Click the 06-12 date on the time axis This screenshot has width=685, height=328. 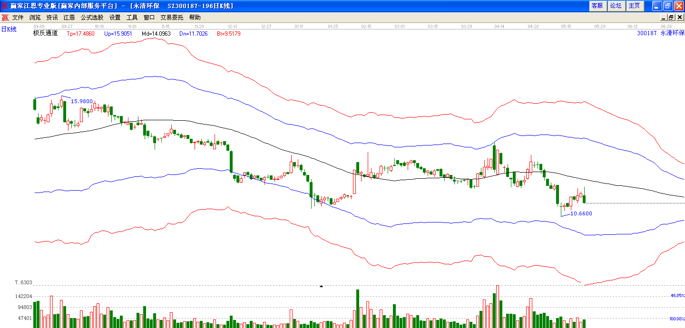tap(633, 27)
